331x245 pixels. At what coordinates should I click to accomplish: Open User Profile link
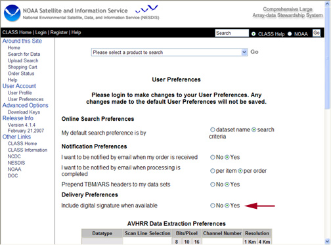click(x=20, y=93)
